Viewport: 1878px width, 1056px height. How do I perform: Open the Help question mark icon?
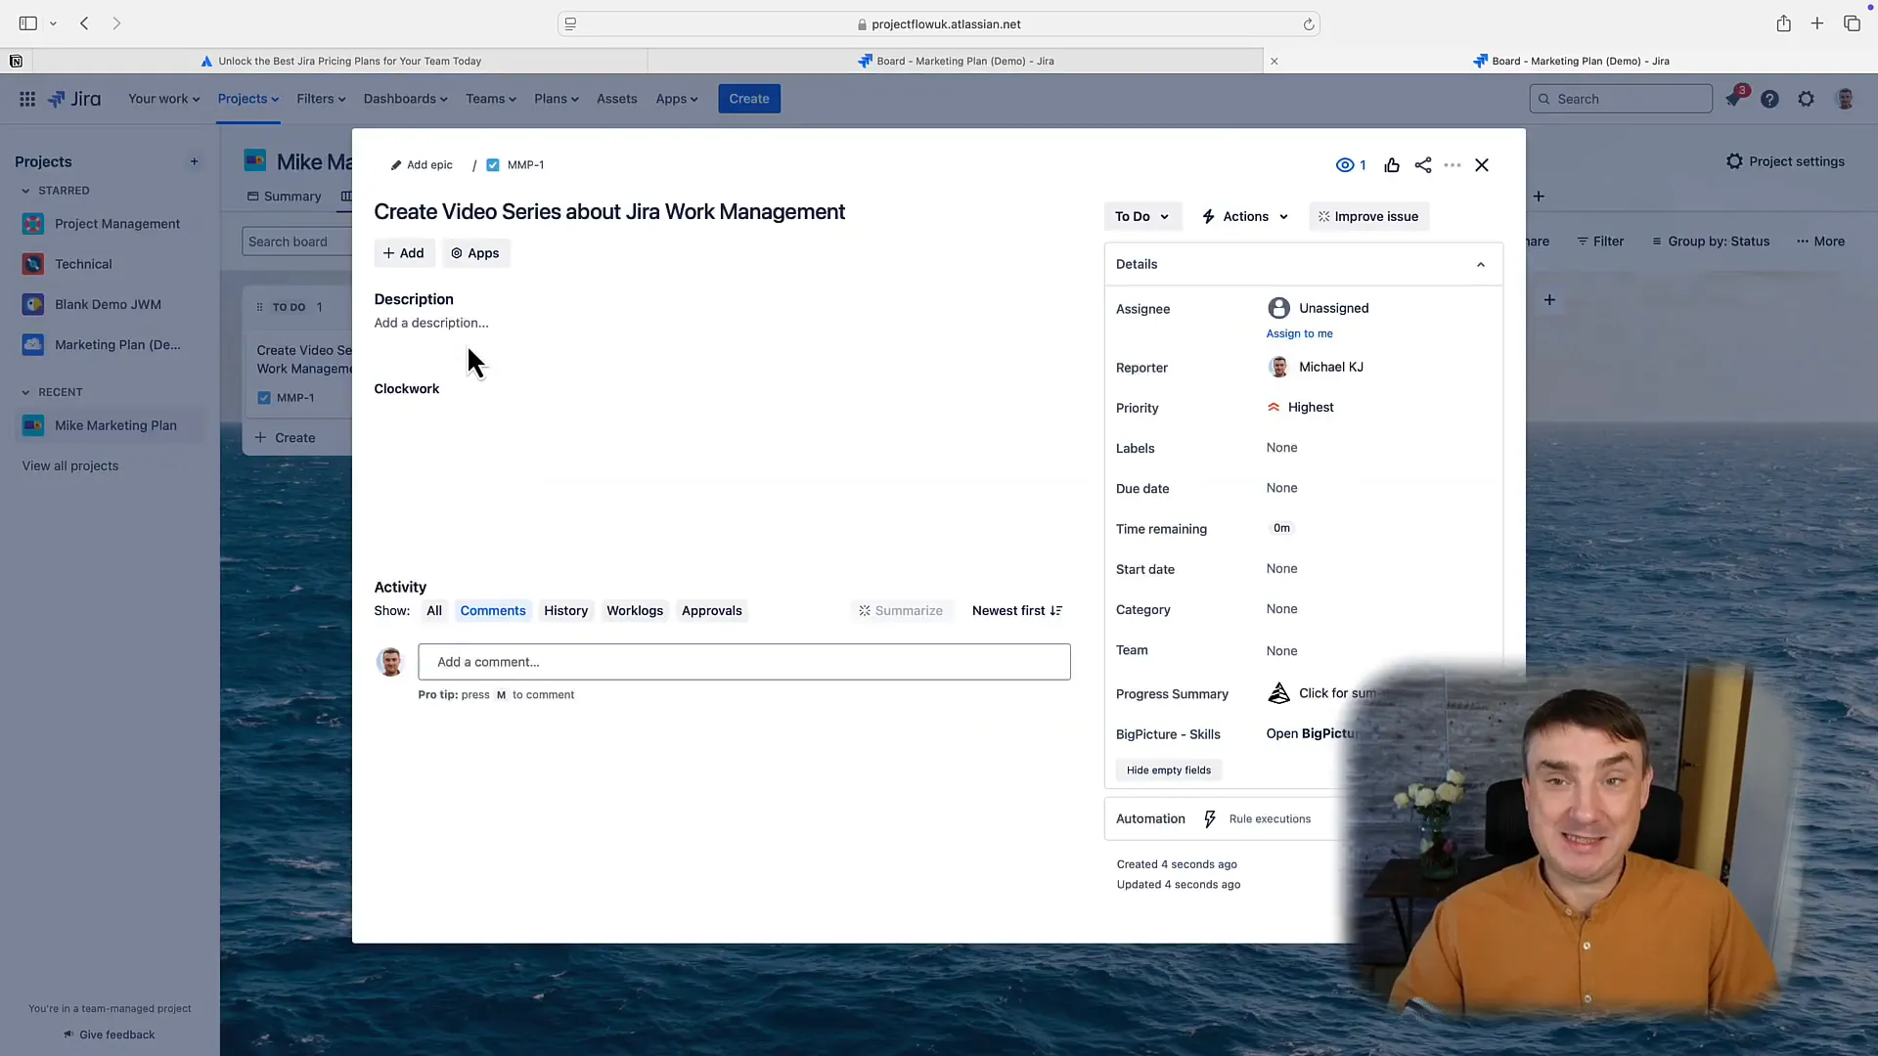tap(1769, 99)
